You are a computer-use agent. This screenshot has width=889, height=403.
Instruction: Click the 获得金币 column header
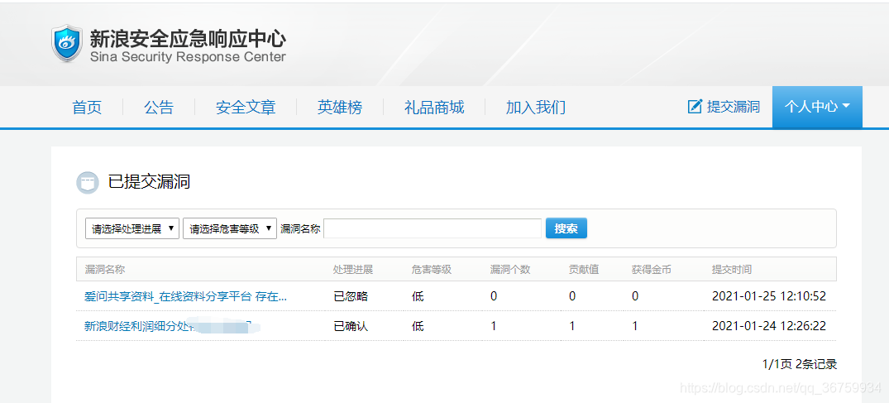coord(652,270)
